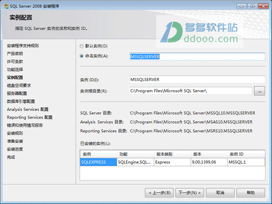Screen dimensions: 272x204
Task: Close the SQL Server 2008 installer
Action: pyautogui.click(x=264, y=6)
